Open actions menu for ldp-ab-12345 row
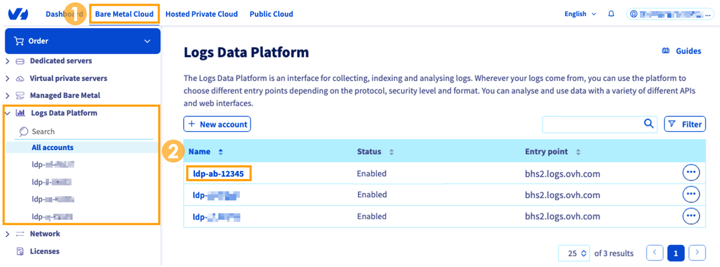This screenshot has height=267, width=720. click(691, 173)
